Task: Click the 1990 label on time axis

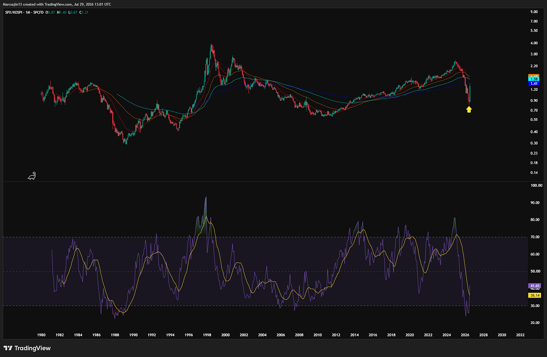Action: coord(133,335)
